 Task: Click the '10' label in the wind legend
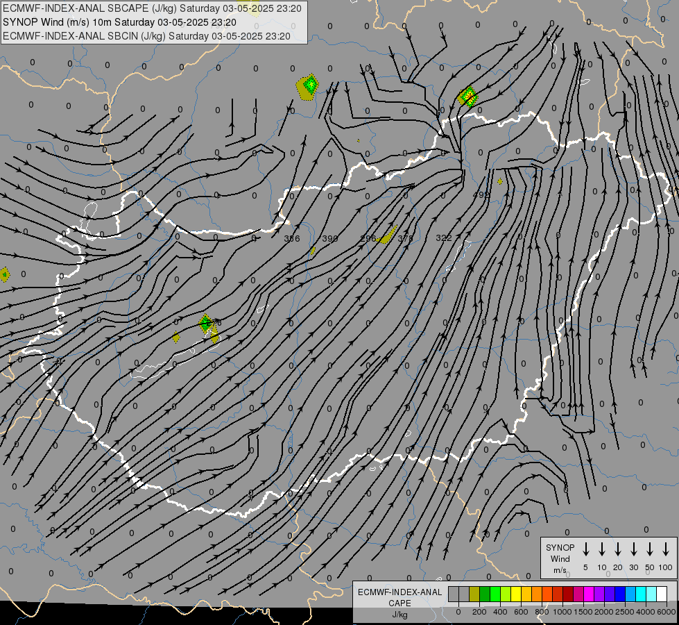point(602,567)
